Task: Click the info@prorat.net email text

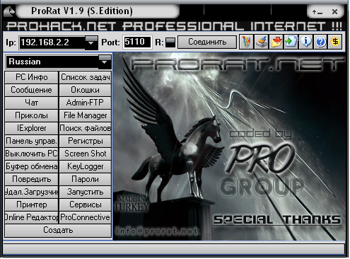Action: pos(156,231)
